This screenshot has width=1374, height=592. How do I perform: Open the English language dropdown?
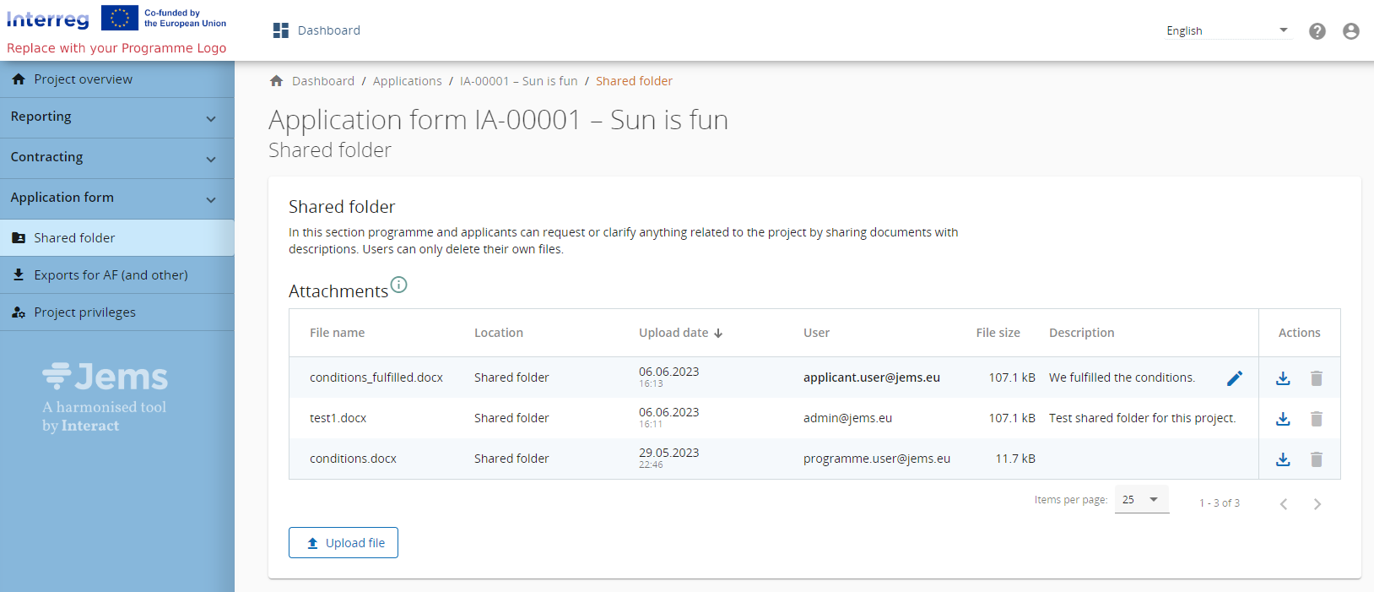pos(1226,31)
